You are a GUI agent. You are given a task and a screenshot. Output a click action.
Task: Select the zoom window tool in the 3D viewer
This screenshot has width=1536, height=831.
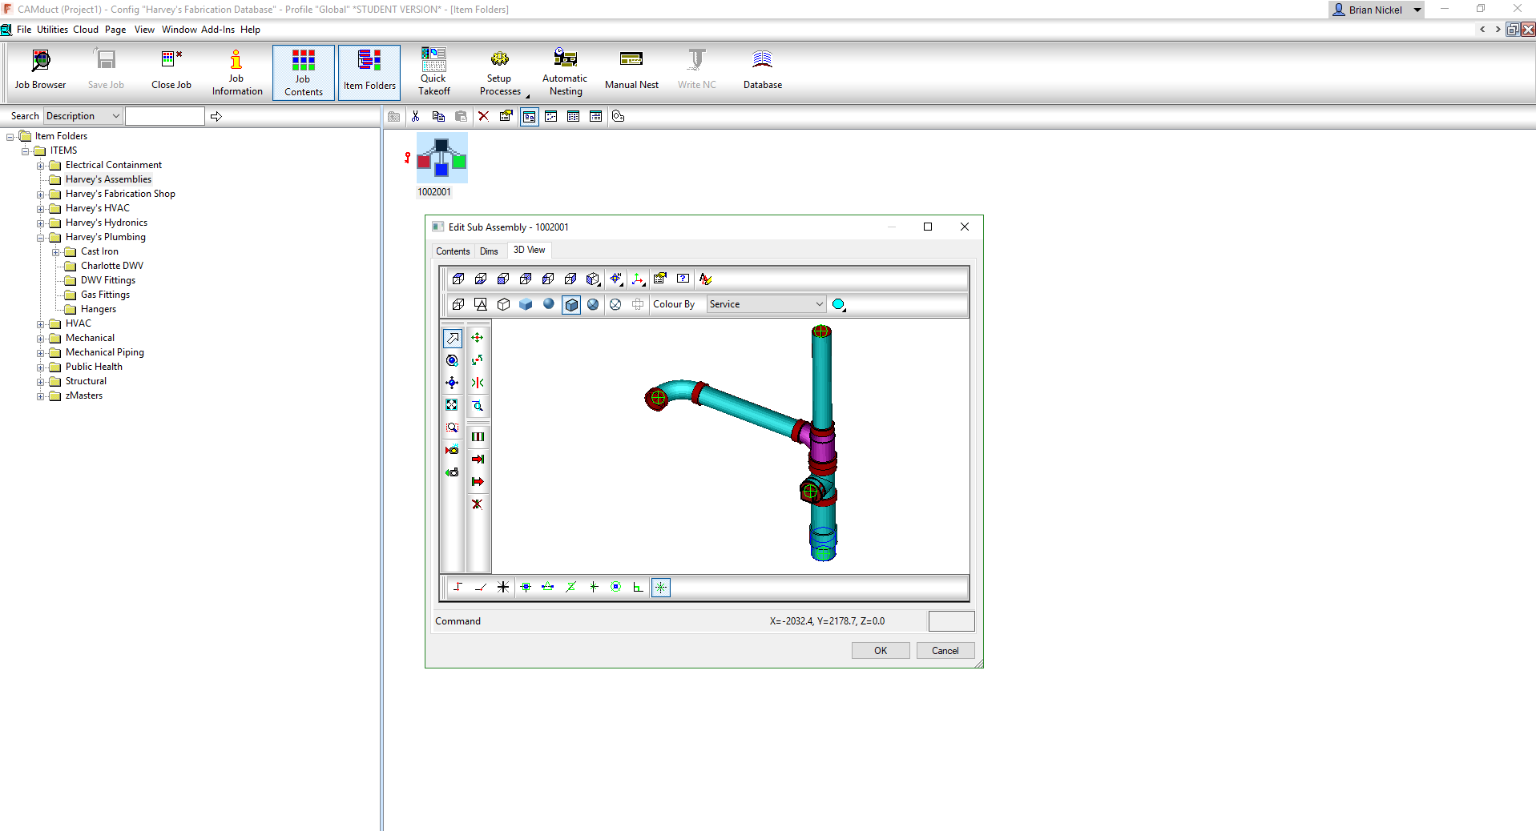pos(453,427)
